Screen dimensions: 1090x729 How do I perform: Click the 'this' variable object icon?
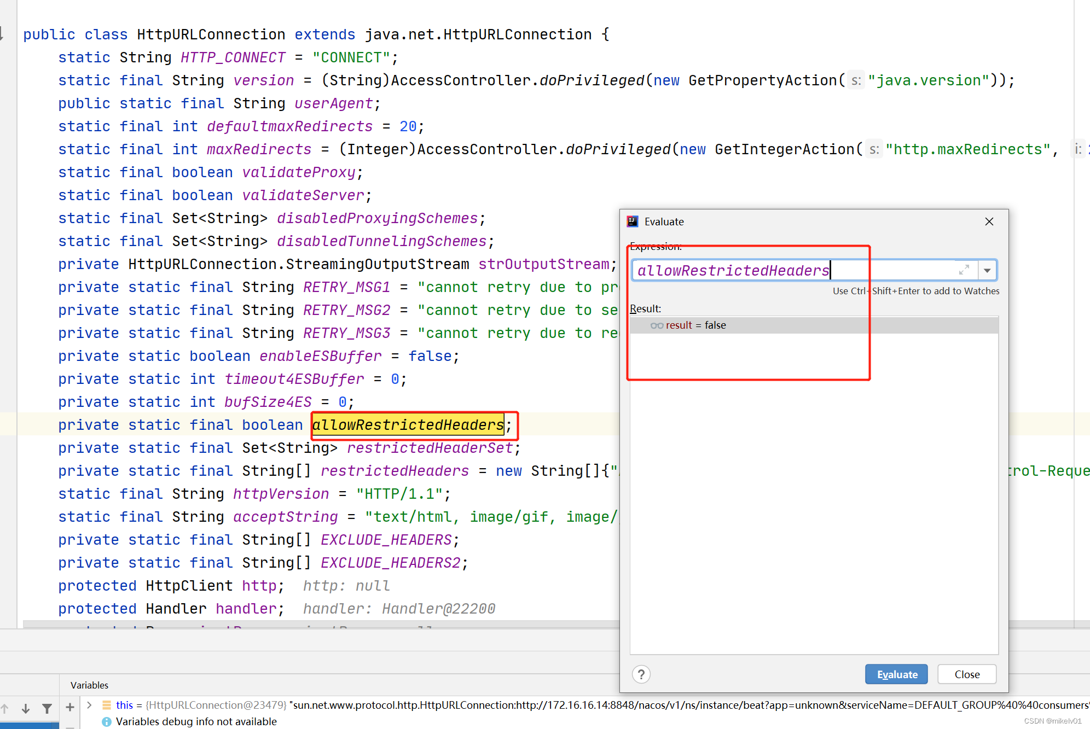107,705
